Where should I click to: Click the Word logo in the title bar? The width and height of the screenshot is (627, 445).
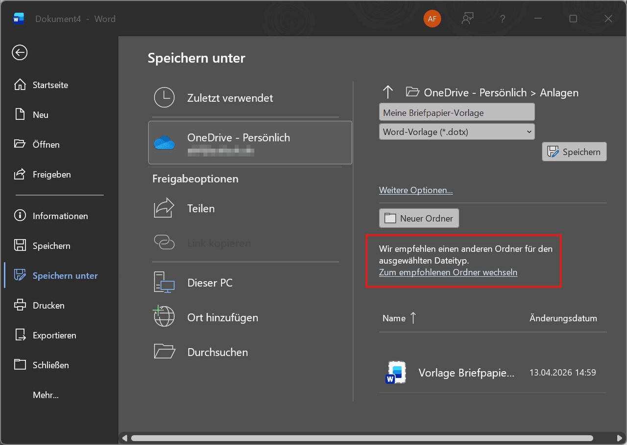pyautogui.click(x=19, y=19)
